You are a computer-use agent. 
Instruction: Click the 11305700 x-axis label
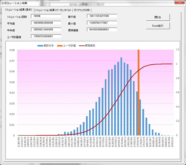[x=19, y=142]
